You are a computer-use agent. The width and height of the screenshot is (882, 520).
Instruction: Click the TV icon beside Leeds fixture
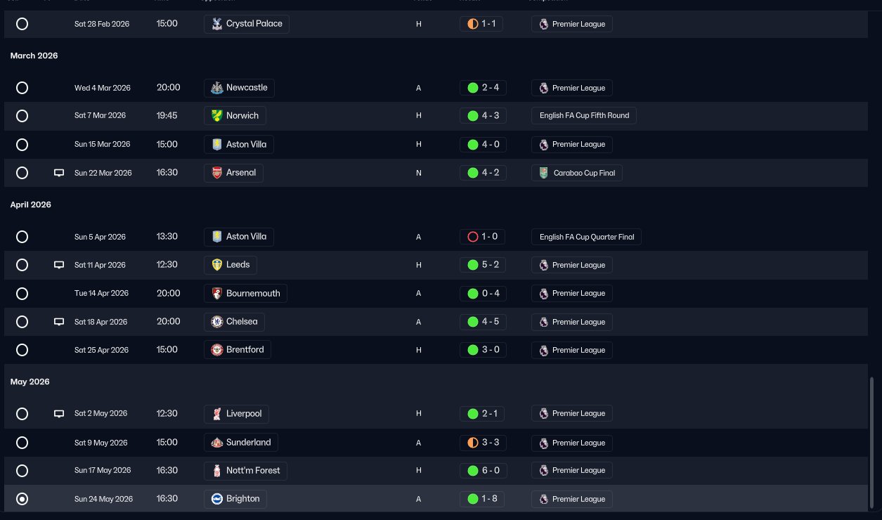59,265
